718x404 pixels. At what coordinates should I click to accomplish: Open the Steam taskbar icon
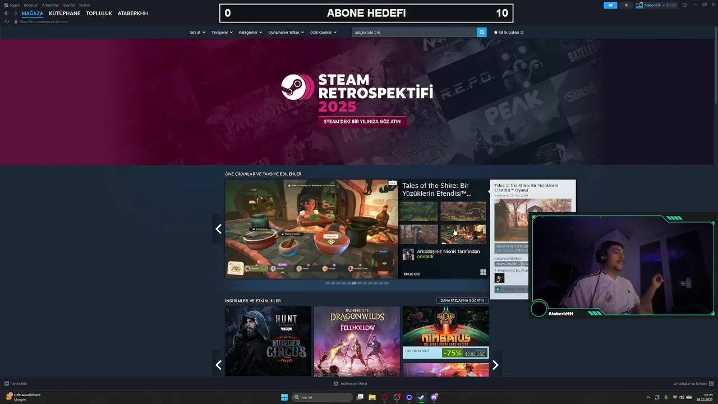tap(421, 397)
